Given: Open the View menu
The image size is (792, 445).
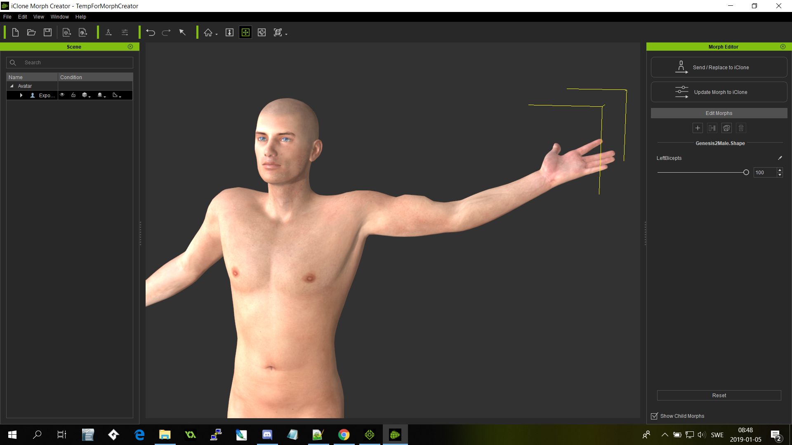Looking at the screenshot, I should click(x=39, y=17).
